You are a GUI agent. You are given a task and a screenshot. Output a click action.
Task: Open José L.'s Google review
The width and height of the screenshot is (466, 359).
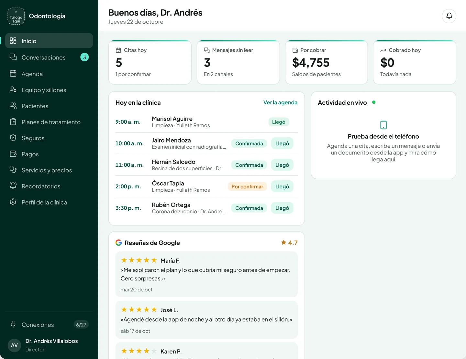click(x=206, y=320)
